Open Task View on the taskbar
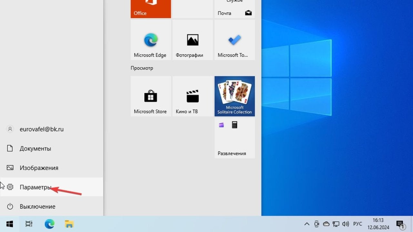 (x=29, y=224)
